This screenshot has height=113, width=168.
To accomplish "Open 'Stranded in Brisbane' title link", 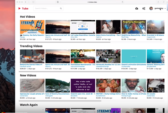I will pos(155,35).
